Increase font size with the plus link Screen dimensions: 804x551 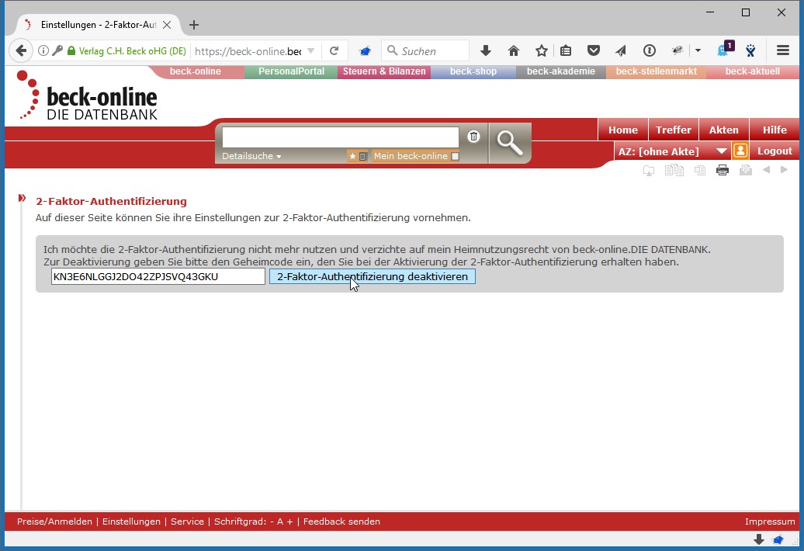[289, 522]
